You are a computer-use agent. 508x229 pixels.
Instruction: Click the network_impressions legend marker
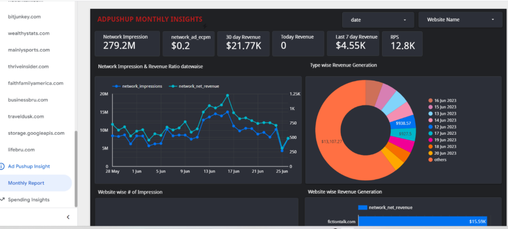116,86
